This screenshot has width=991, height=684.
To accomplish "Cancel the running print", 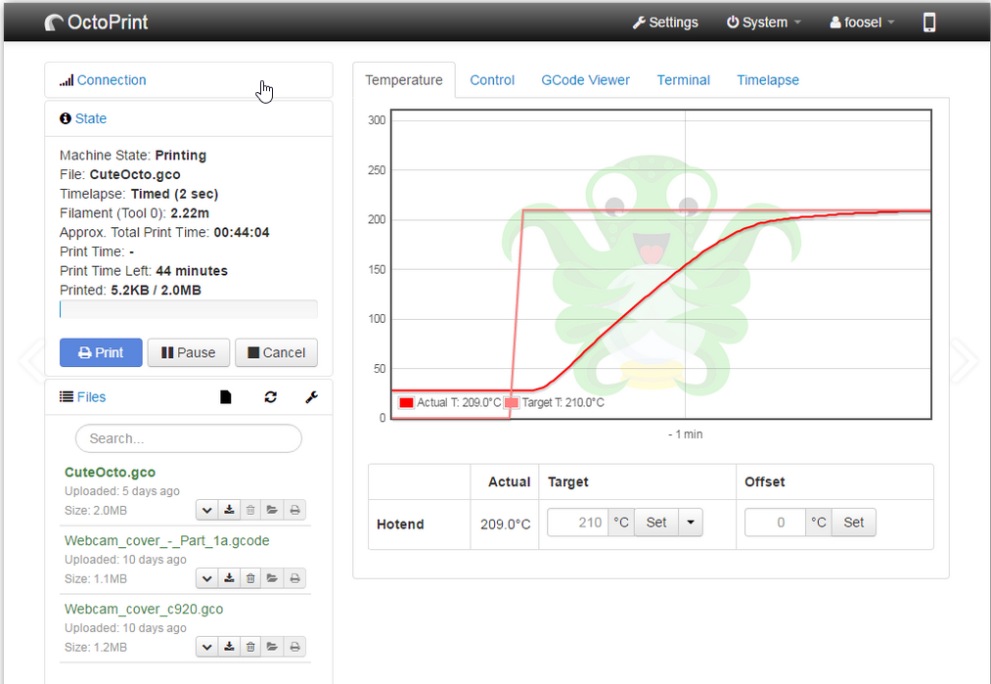I will point(277,352).
